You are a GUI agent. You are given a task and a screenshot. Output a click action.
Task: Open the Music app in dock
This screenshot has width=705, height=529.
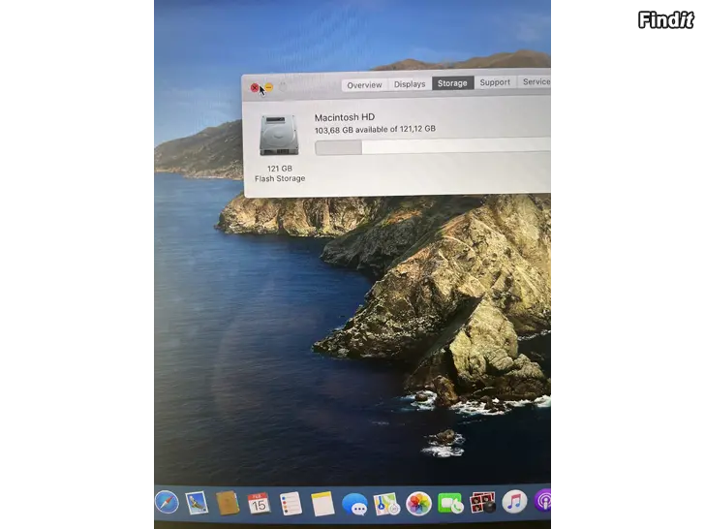tap(513, 501)
